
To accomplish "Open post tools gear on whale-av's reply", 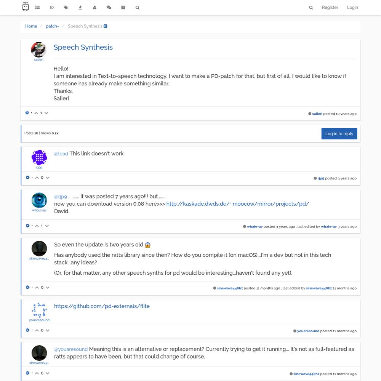I will point(27,226).
